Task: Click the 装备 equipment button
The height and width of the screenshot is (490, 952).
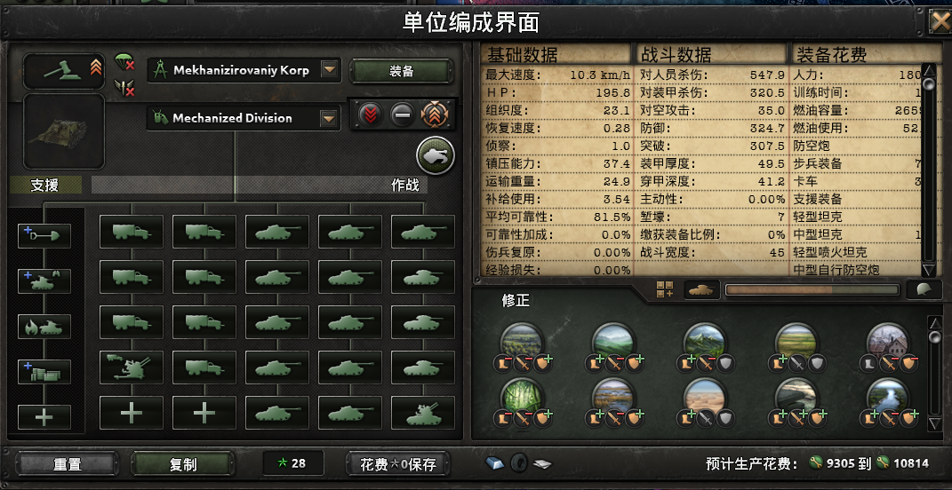Action: click(x=401, y=71)
